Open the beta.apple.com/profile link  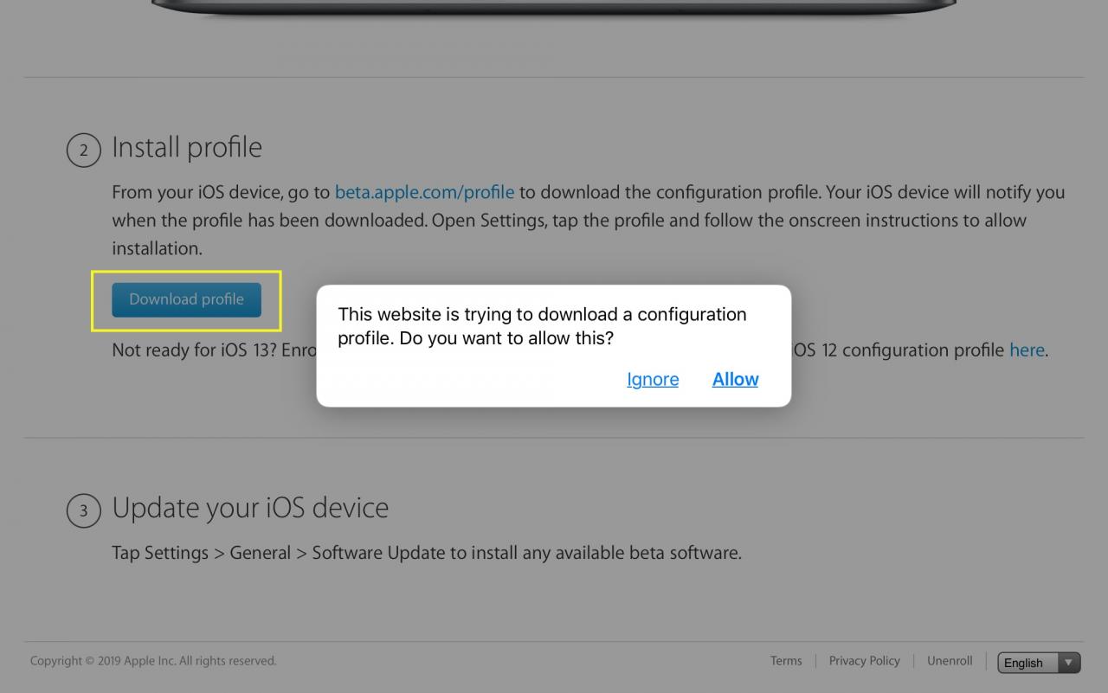(424, 192)
